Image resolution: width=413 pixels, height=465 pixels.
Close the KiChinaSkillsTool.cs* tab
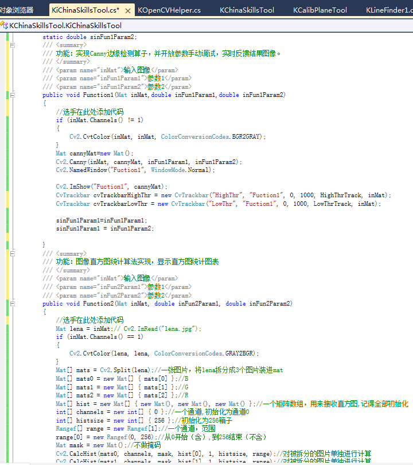coord(127,10)
